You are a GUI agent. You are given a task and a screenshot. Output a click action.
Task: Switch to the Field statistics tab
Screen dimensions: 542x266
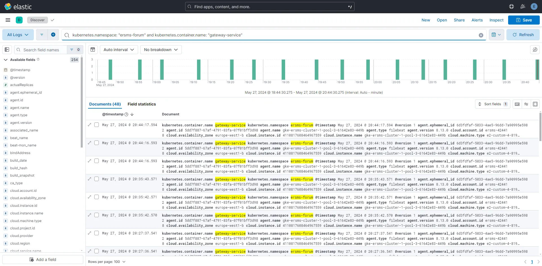click(x=142, y=104)
